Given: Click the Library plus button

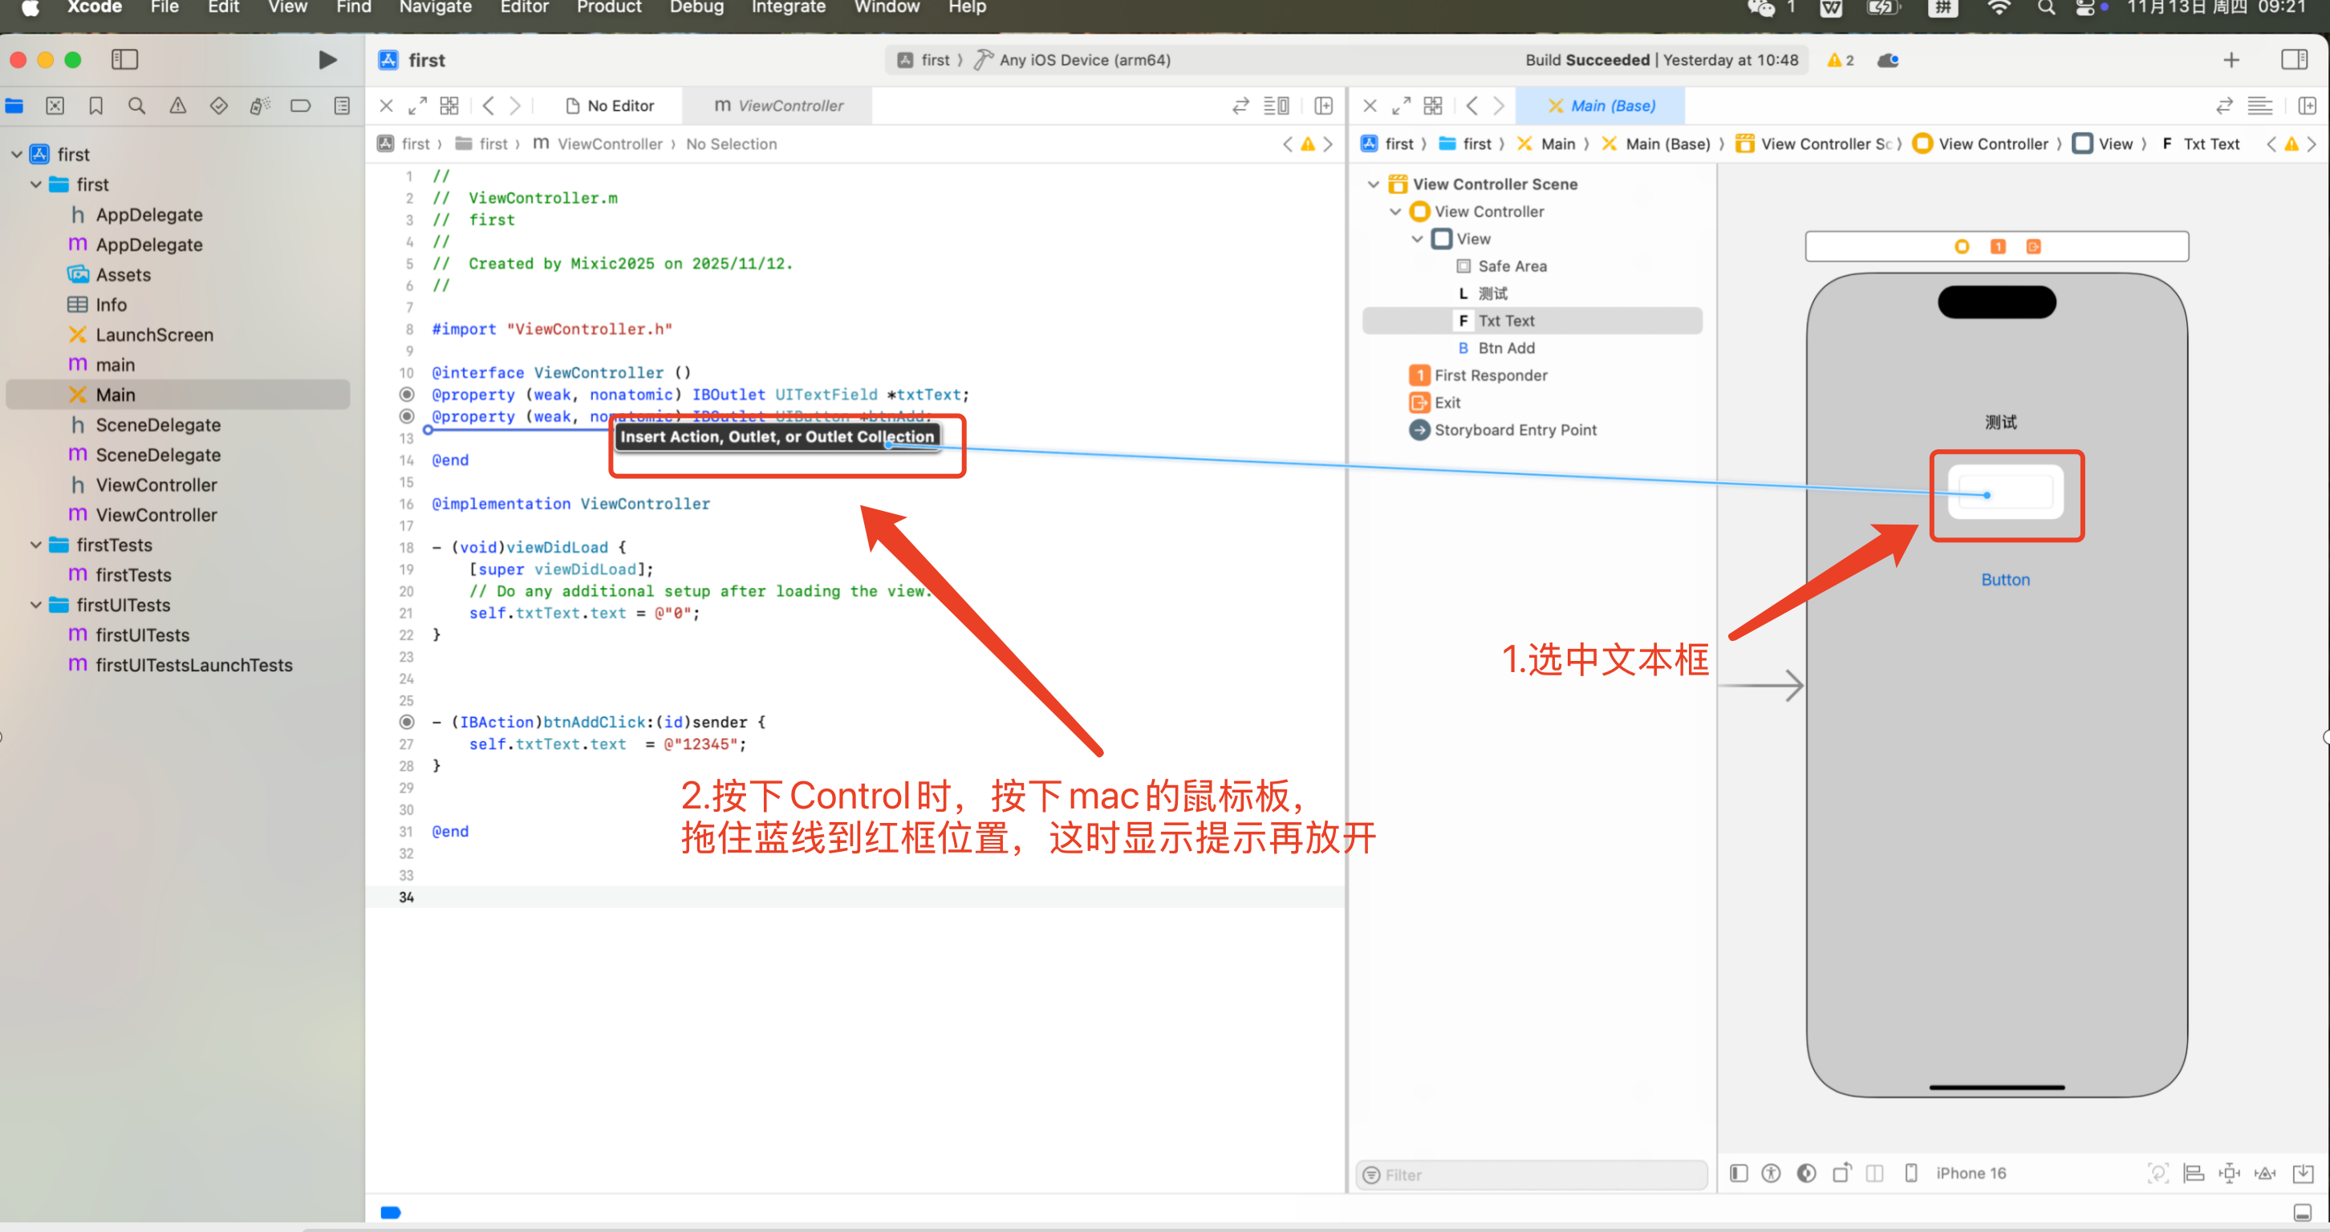Looking at the screenshot, I should point(2231,59).
